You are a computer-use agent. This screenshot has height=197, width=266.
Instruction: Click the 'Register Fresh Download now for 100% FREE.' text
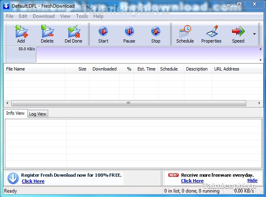pos(71,175)
